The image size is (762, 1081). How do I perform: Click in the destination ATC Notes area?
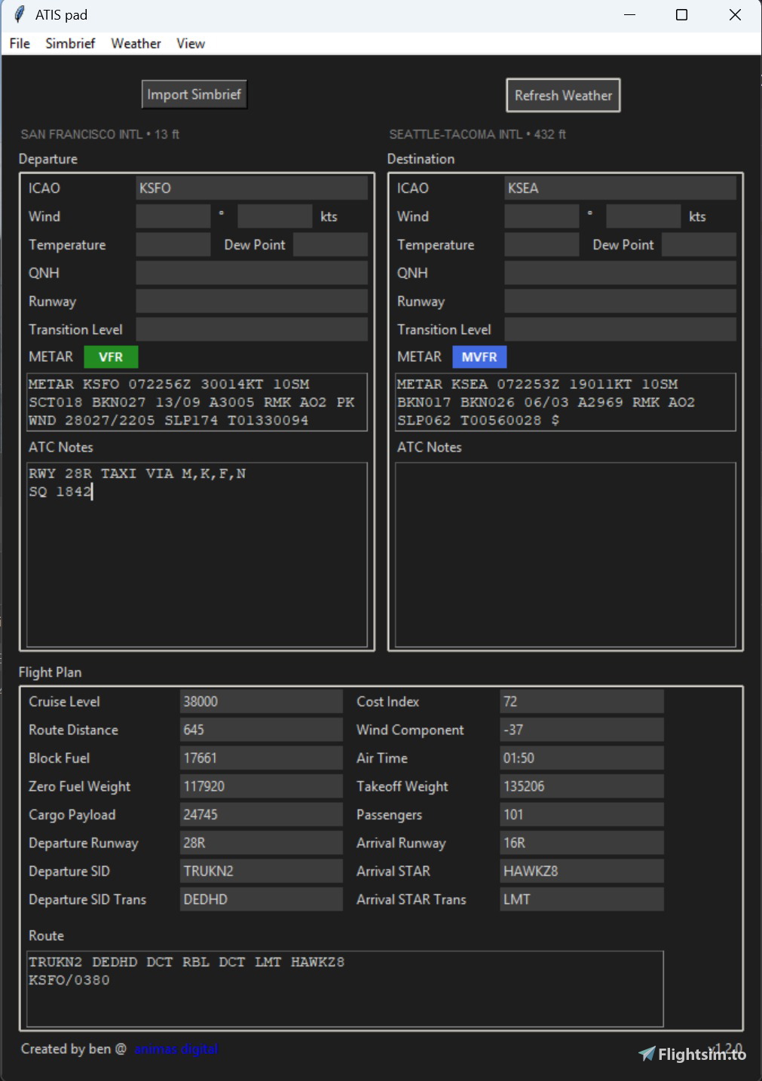[565, 555]
